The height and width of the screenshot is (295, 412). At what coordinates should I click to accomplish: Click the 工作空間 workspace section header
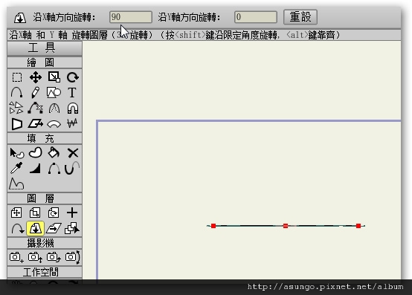[x=45, y=272]
